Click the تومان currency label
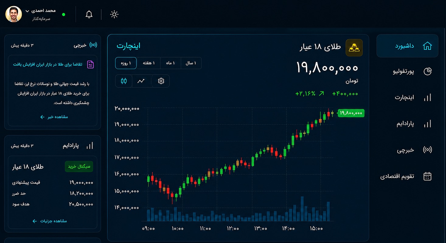This screenshot has height=243, width=446. click(352, 81)
